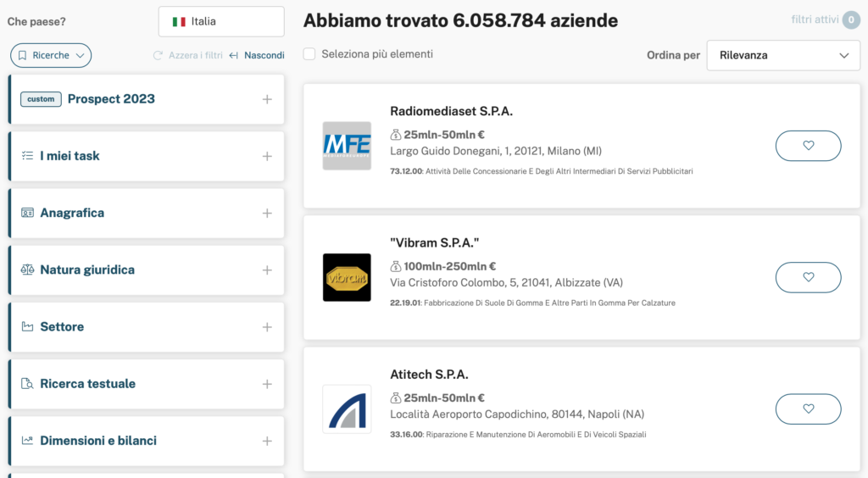Click Atitech address Località Aeroporto Capodichino

point(517,414)
